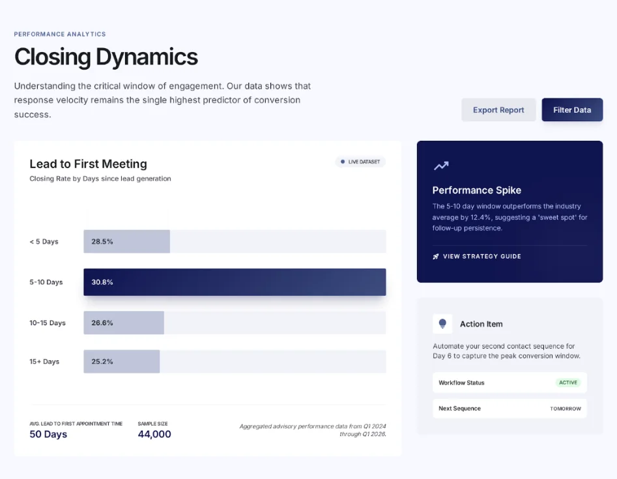Click the '44,000' sample size value
This screenshot has height=479, width=617.
tap(154, 434)
